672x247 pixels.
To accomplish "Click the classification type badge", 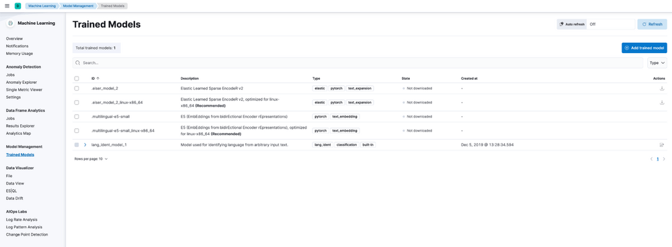I will tap(346, 145).
